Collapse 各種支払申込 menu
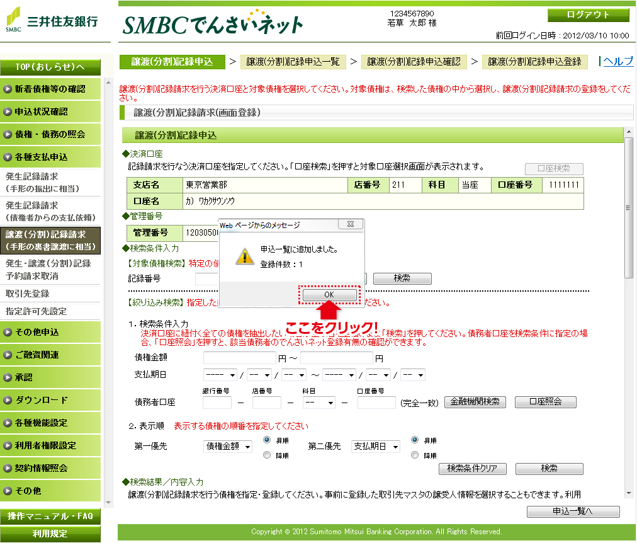This screenshot has height=543, width=637. 50,157
